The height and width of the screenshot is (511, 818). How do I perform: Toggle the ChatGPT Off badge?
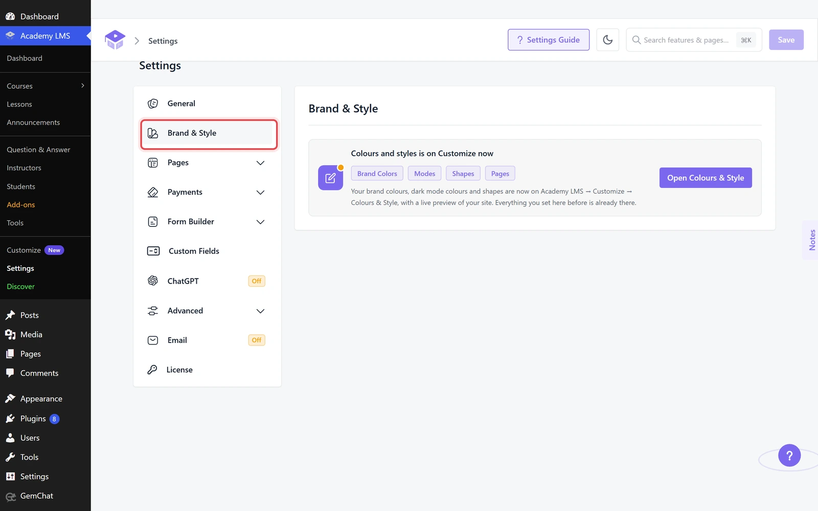coord(257,281)
